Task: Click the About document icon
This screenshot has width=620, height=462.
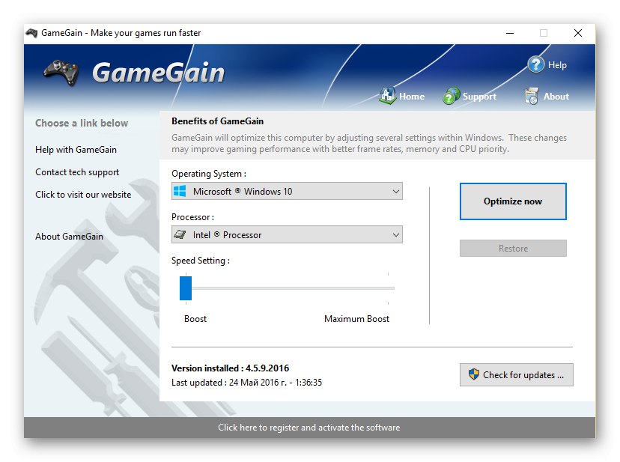Action: [x=532, y=96]
